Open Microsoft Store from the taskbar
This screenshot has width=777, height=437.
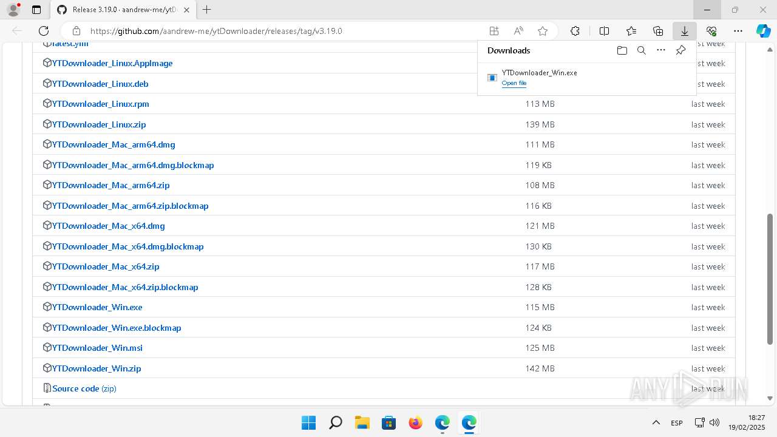[389, 422]
